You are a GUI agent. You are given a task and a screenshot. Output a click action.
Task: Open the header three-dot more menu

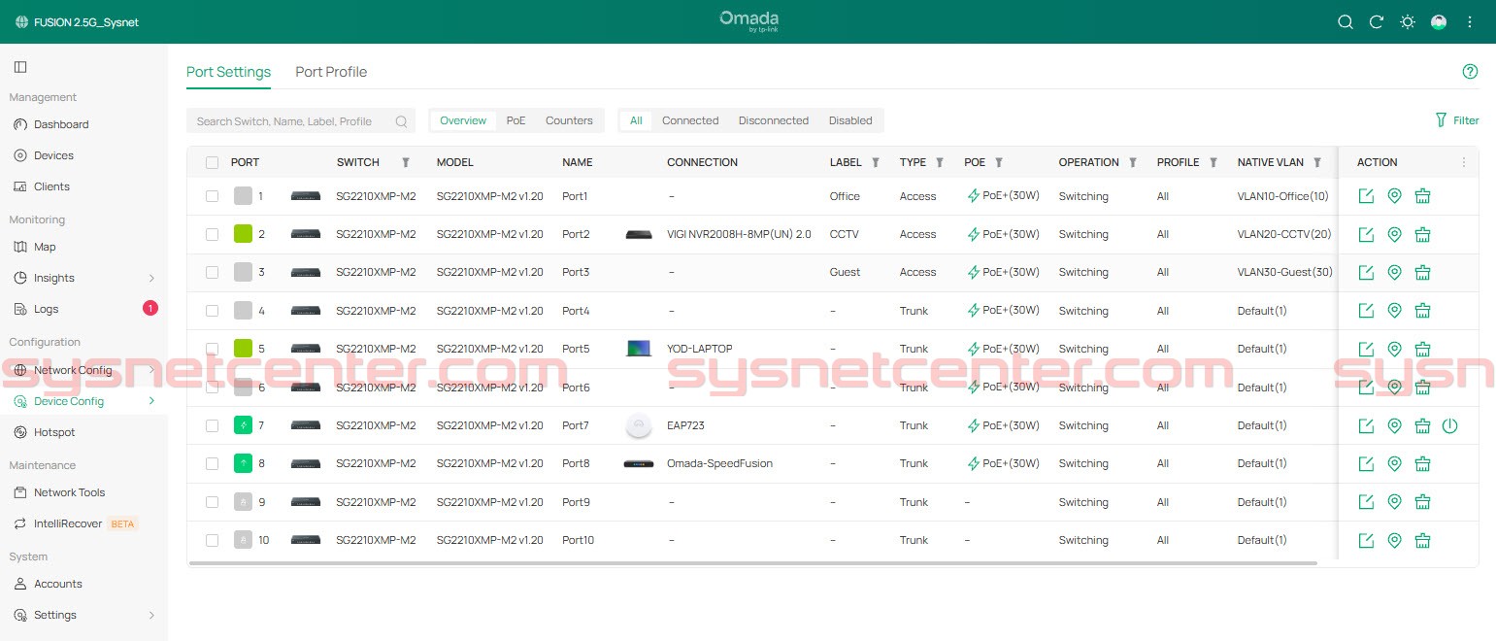[1470, 22]
